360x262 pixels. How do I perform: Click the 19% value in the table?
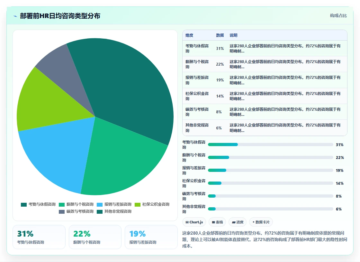[220, 80]
